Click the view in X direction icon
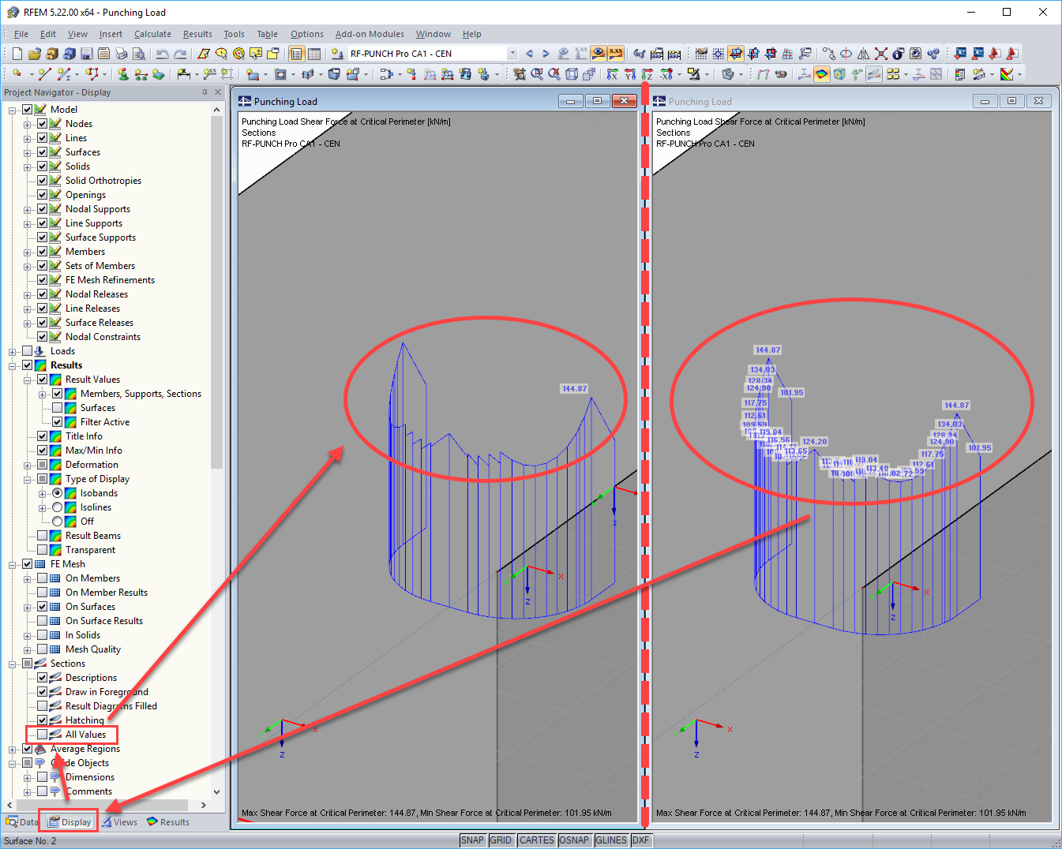The image size is (1062, 849). coord(613,74)
